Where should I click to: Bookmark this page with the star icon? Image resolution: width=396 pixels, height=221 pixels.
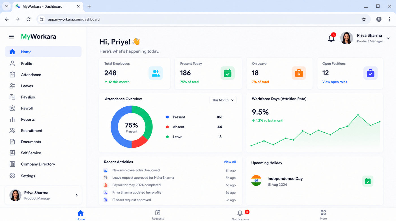(364, 19)
